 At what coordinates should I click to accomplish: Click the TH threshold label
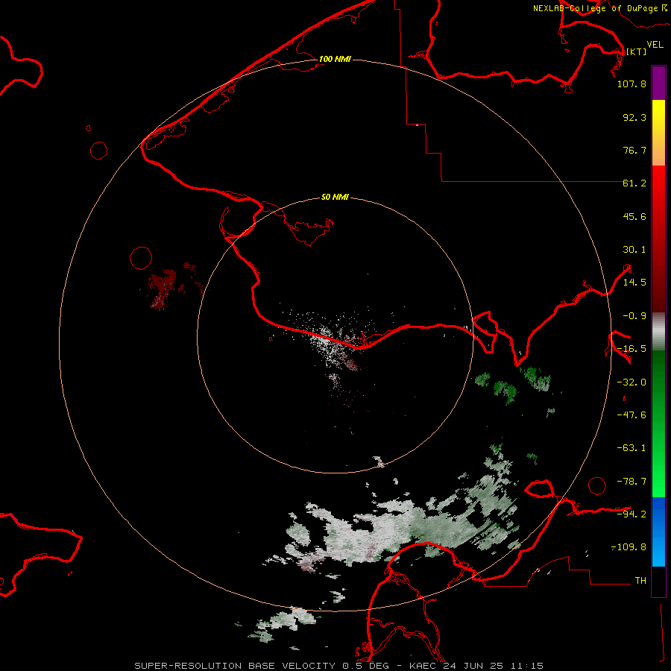(640, 581)
